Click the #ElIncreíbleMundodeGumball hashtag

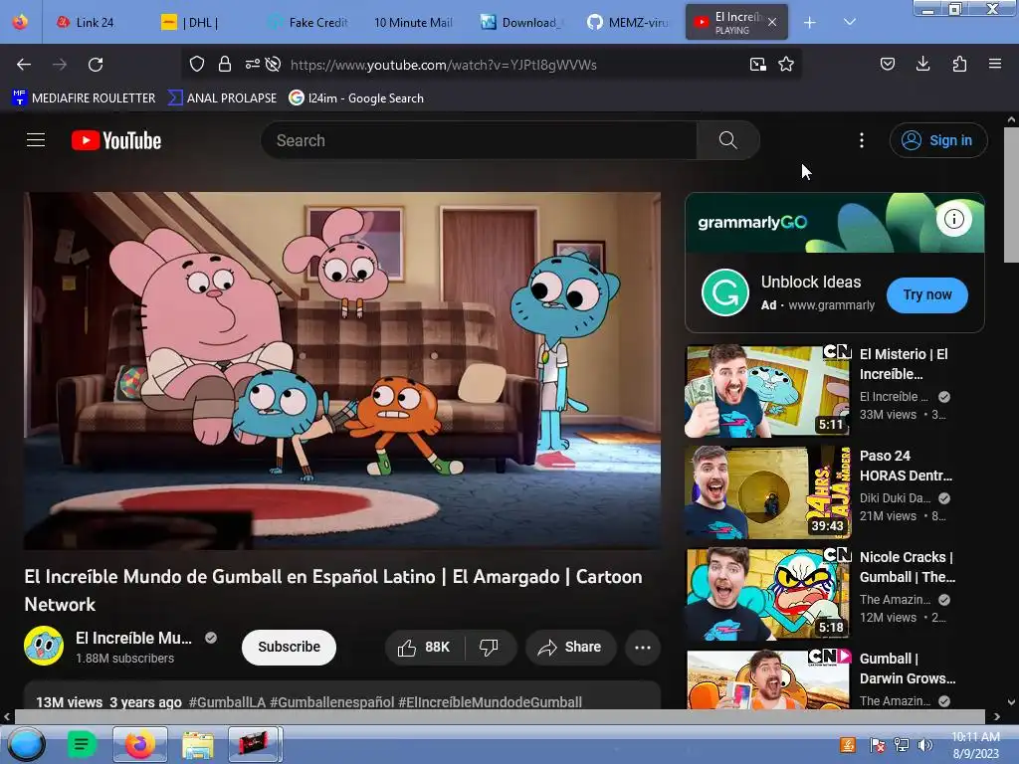490,702
